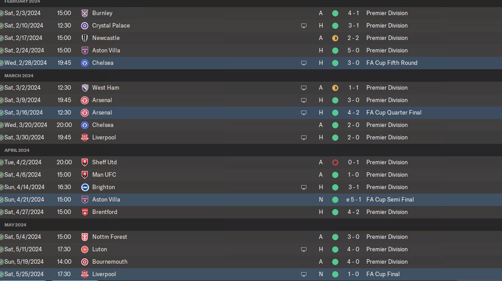Viewport: 502px width, 281px height.
Task: View the e 5 - 1 semi final score
Action: click(352, 200)
